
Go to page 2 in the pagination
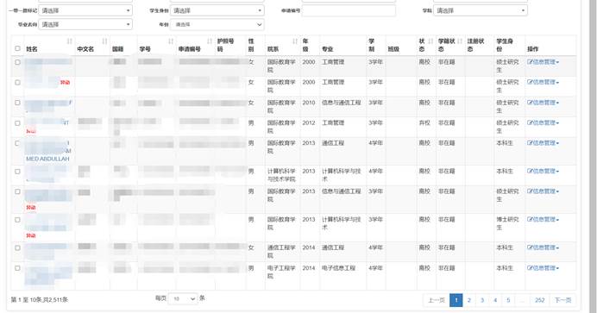469,300
